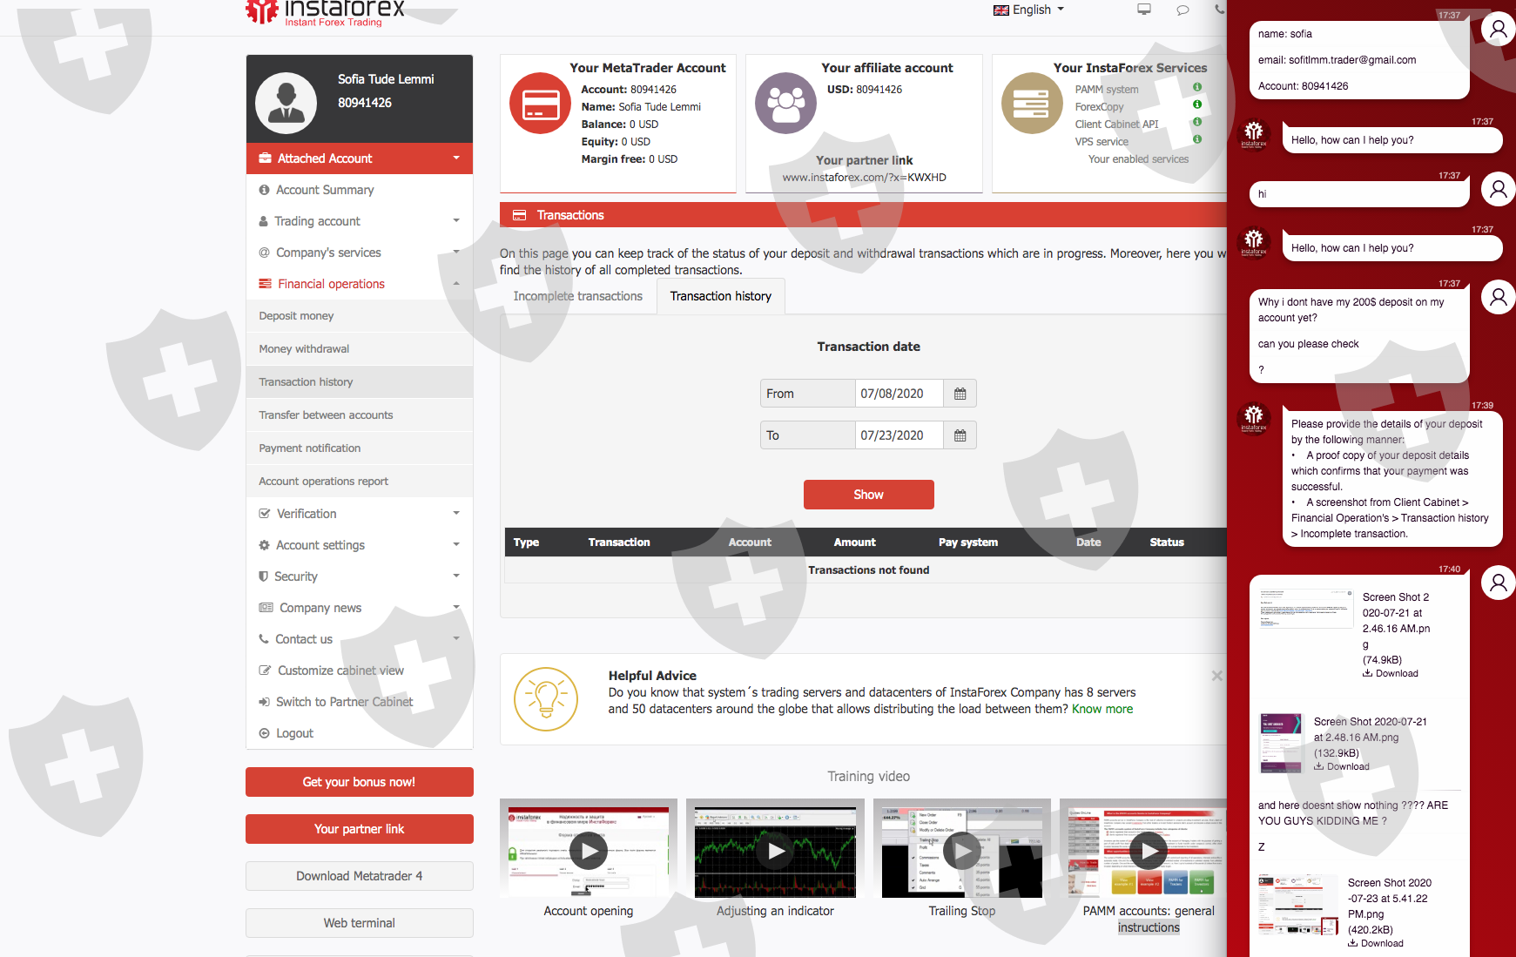Click the Get your bonus now! button

pos(360,782)
